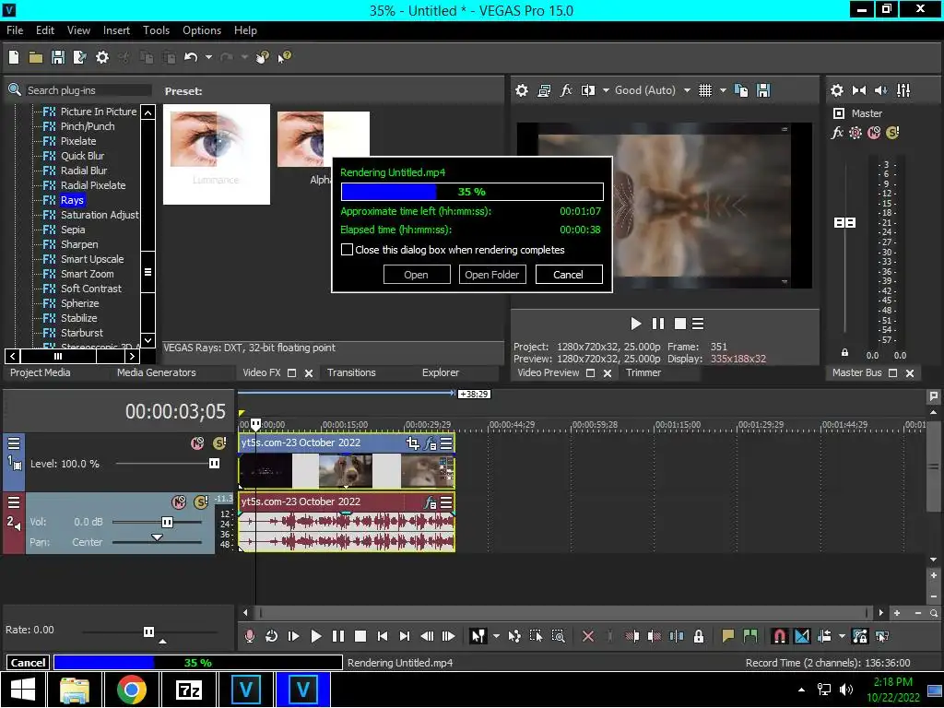This screenshot has width=944, height=708.
Task: Open video track 1 hamburger menu
Action: [13, 443]
